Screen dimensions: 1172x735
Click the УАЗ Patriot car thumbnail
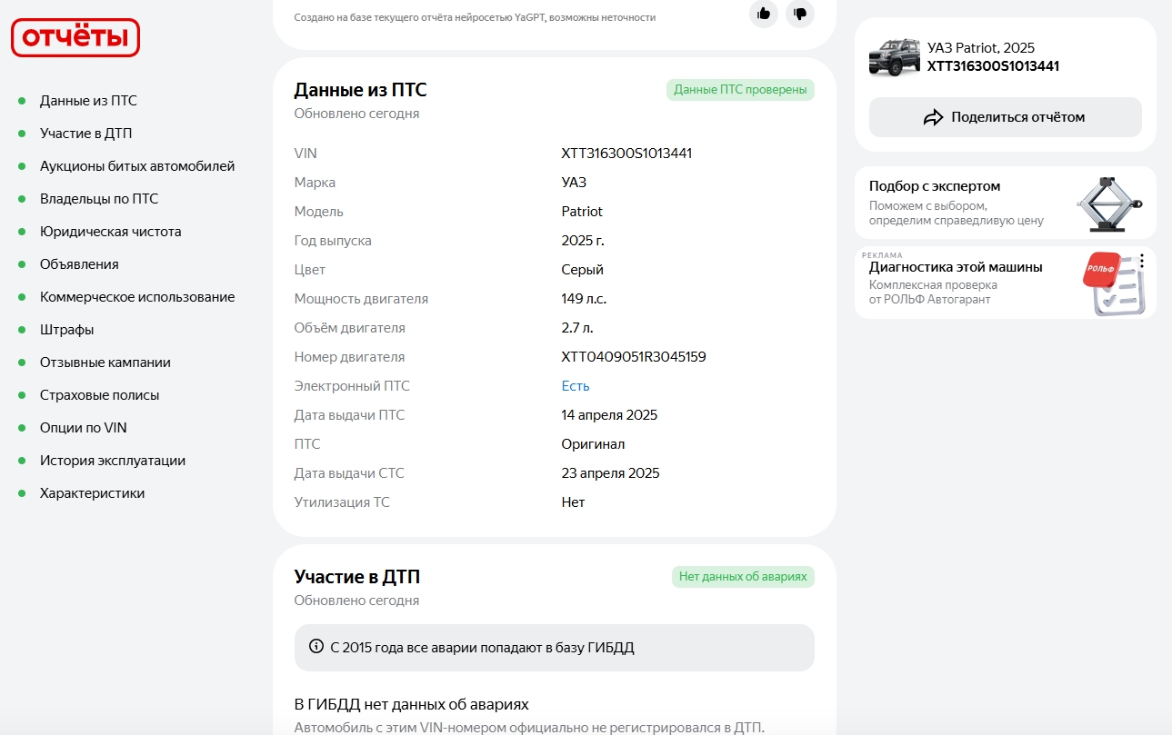[895, 56]
